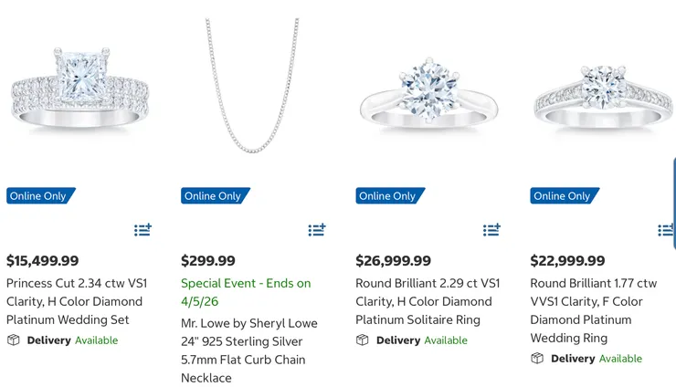Click Online Only badge on Princess Cut set
This screenshot has height=387, width=676.
pos(39,196)
